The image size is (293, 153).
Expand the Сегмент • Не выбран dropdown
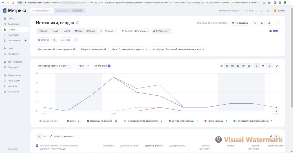click(135, 31)
